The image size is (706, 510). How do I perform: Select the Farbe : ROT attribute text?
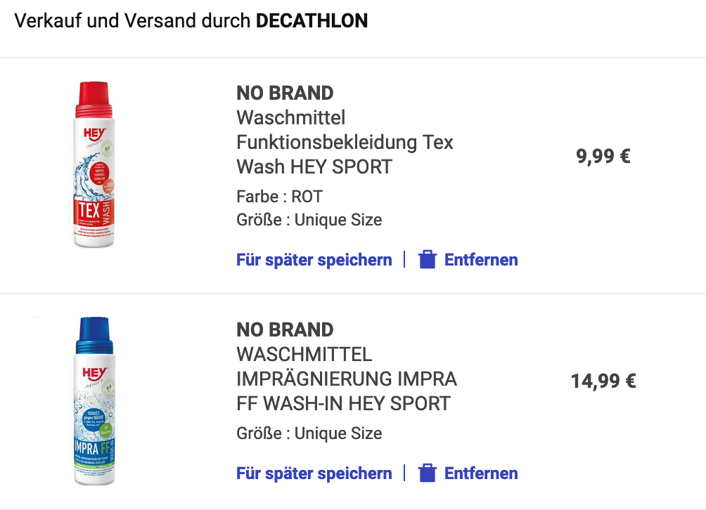(279, 197)
